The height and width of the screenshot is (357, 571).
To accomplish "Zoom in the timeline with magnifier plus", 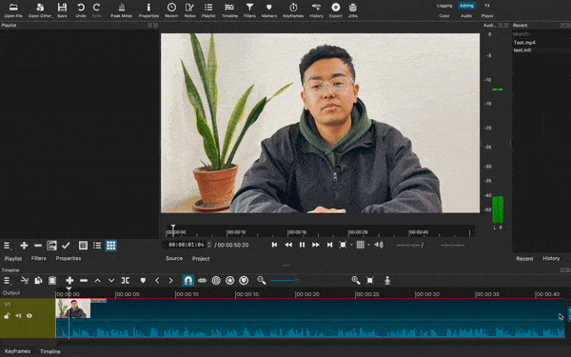I will (x=356, y=280).
